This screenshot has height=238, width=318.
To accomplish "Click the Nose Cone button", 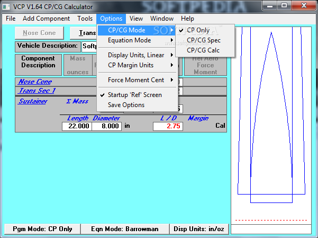I will 39,33.
